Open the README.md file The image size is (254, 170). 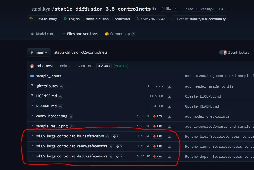click(x=46, y=106)
